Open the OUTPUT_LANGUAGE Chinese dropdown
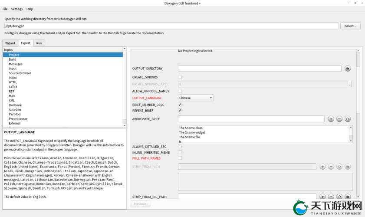Screen dimensions: 365x217 coord(196,98)
